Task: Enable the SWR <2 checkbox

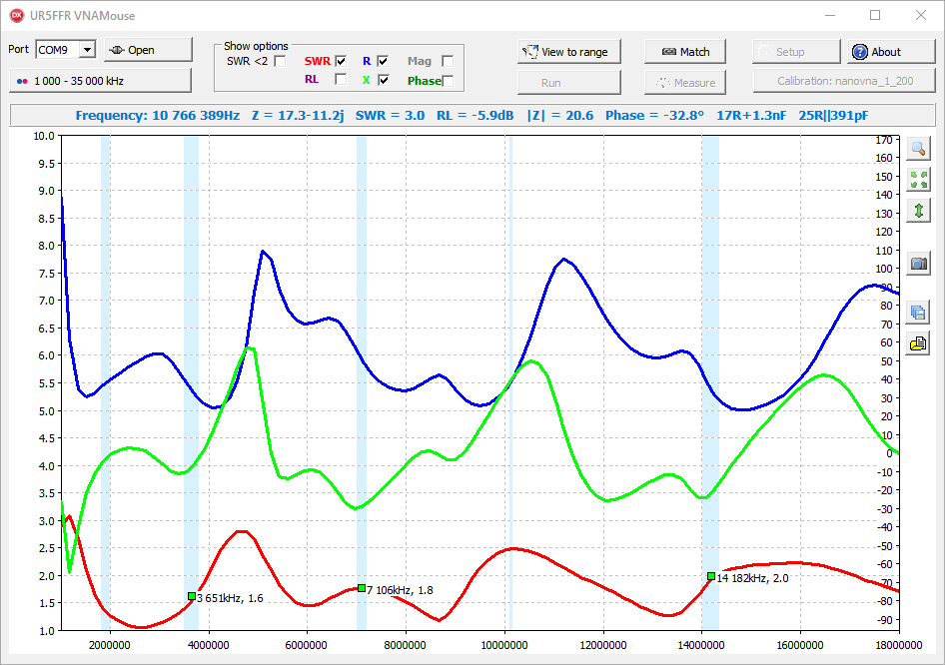Action: click(x=281, y=61)
